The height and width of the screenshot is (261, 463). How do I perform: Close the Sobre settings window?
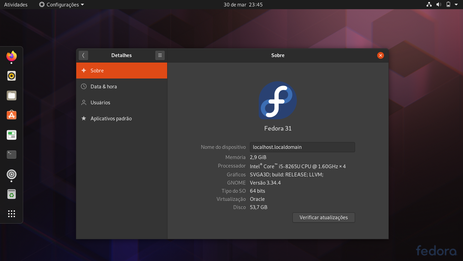coord(381,55)
